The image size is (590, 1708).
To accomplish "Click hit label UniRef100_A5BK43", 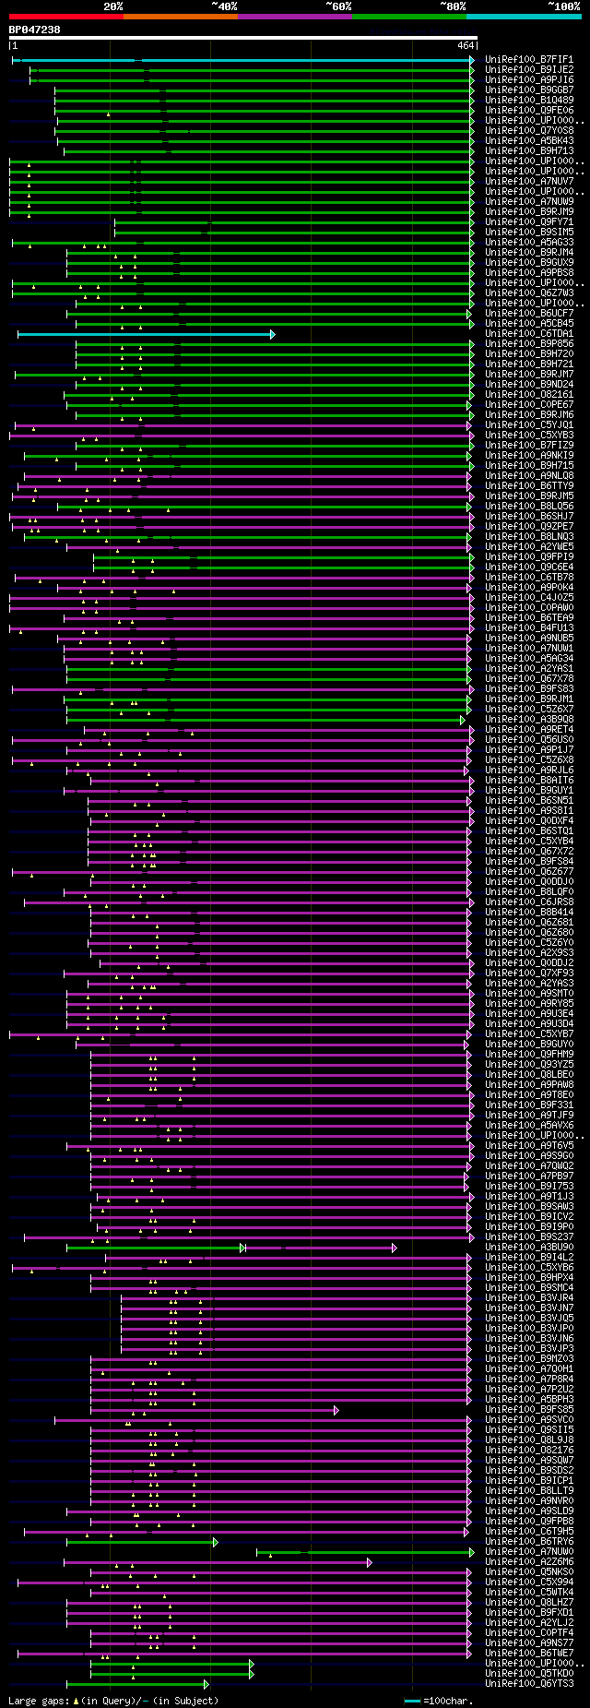I will point(529,141).
